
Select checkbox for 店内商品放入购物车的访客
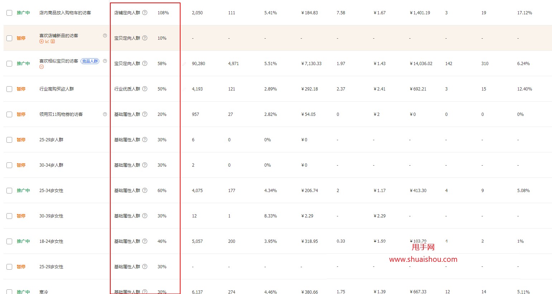pyautogui.click(x=9, y=13)
